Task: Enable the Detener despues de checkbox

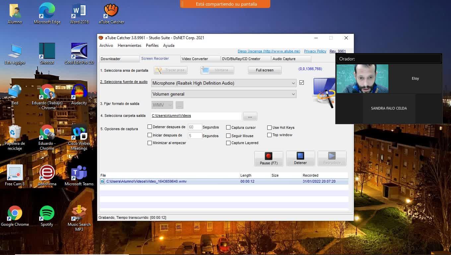Action: pyautogui.click(x=150, y=127)
